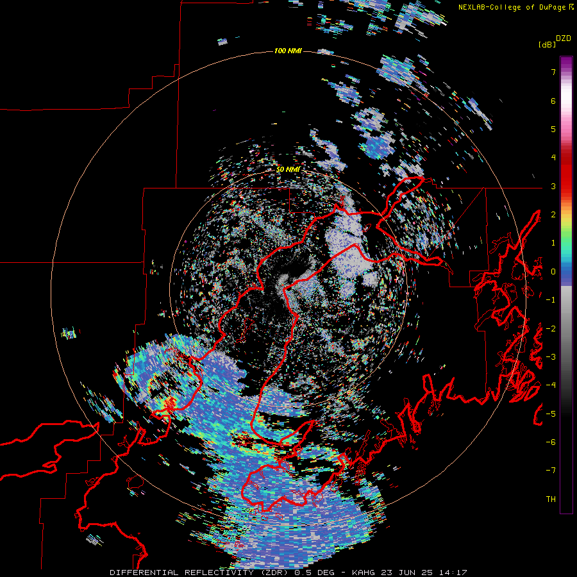Click the -3 dB scale value
The height and width of the screenshot is (577, 577).
pos(551,357)
